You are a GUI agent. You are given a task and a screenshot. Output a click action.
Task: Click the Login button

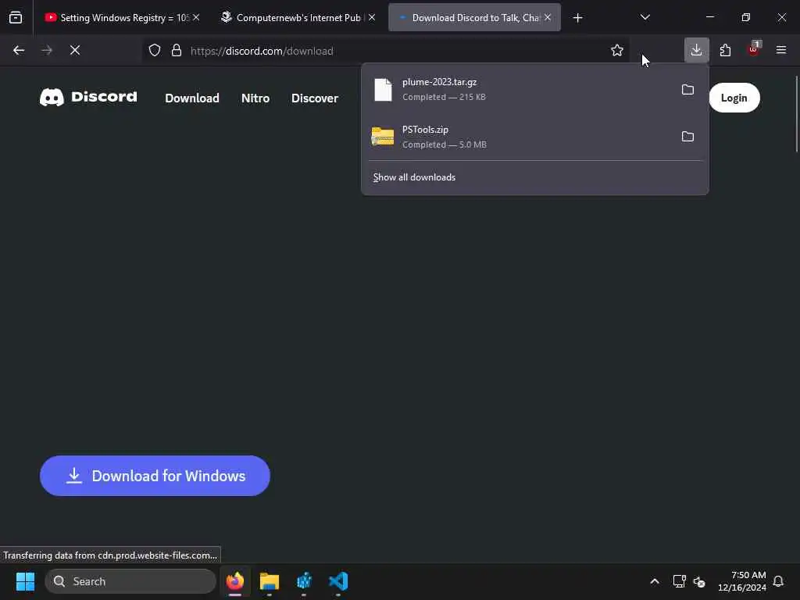pos(734,98)
